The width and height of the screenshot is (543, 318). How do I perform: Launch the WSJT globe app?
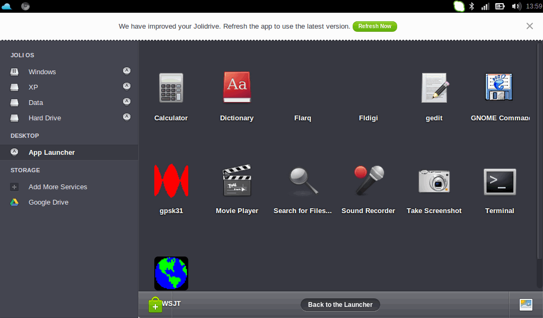[171, 273]
